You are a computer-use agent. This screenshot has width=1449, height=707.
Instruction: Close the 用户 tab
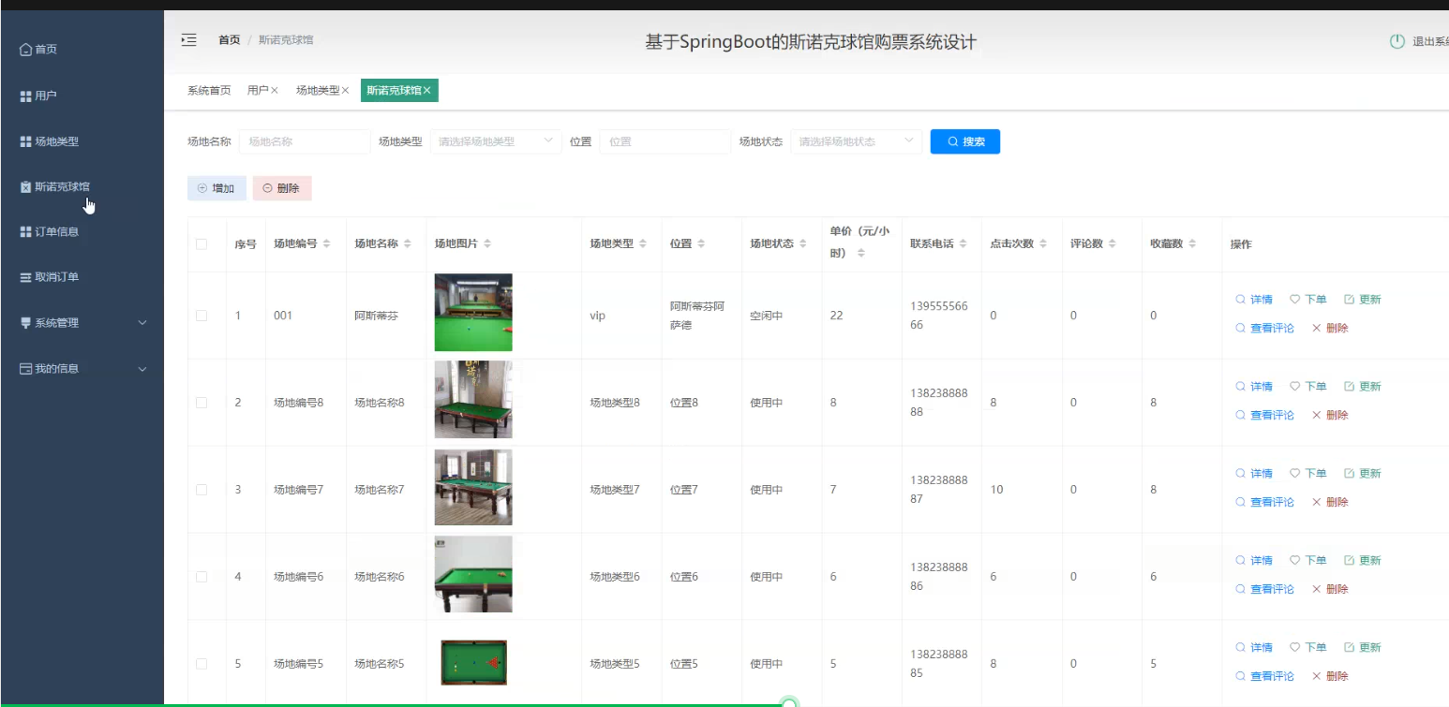(x=275, y=91)
